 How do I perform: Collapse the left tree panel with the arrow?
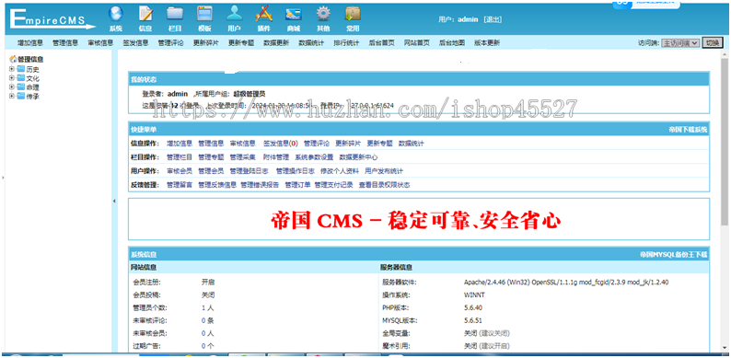(115, 201)
